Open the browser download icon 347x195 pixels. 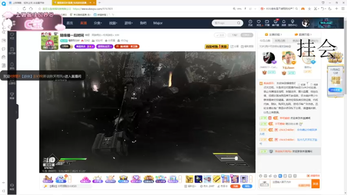[309, 9]
